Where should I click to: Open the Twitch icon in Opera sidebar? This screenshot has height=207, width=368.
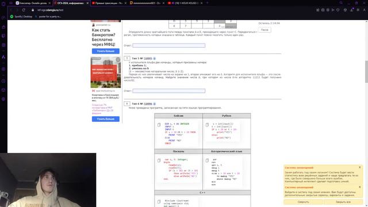(3, 36)
